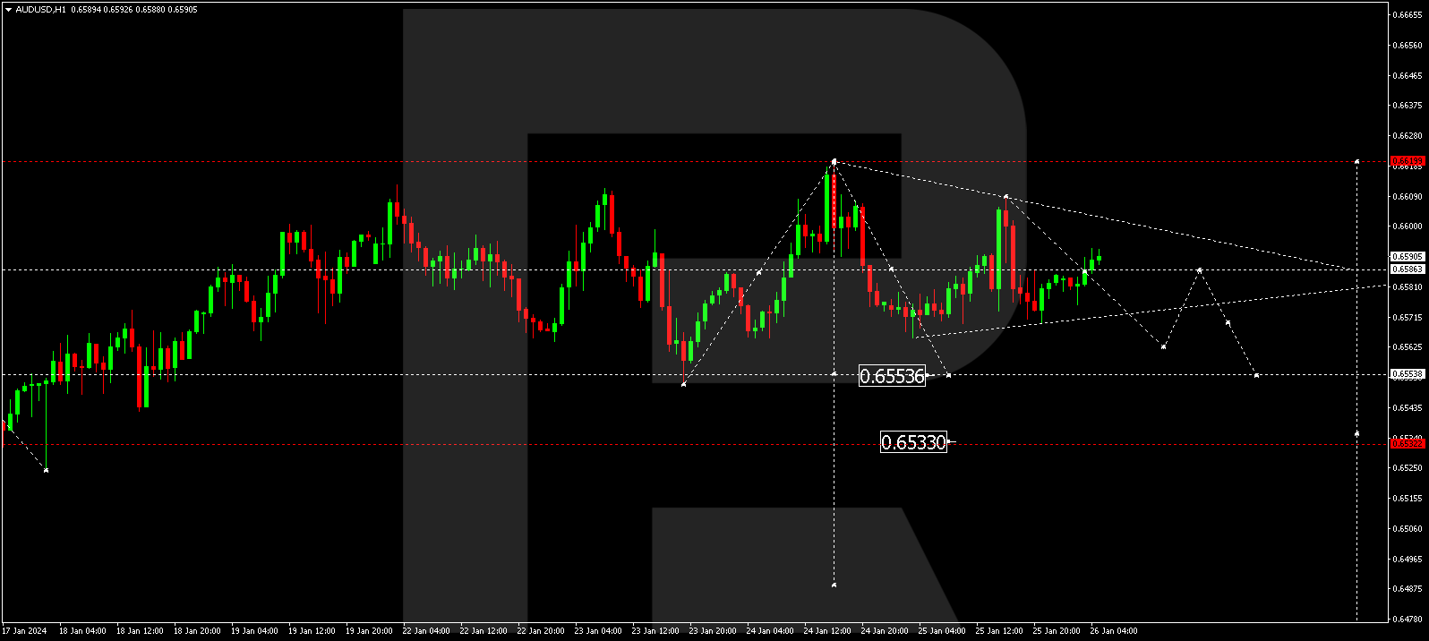Viewport: 1429px width, 641px height.
Task: Select the 0.65330 price label box
Action: 913,442
